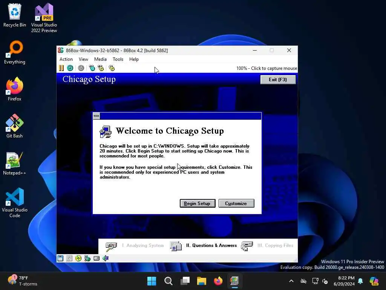Open the Help menu
The height and width of the screenshot is (290, 386).
click(134, 59)
